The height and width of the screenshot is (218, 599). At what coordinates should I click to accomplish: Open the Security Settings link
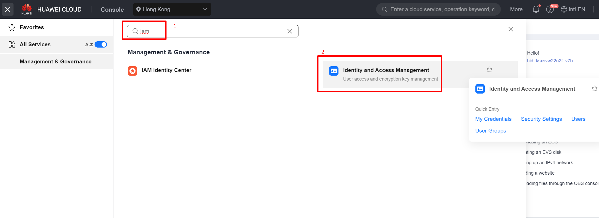click(x=541, y=119)
